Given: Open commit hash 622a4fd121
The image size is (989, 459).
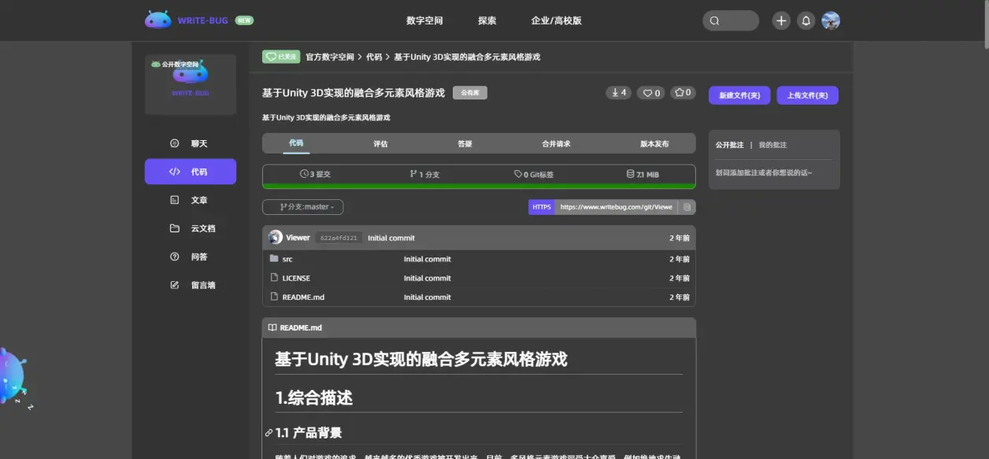Looking at the screenshot, I should 339,238.
